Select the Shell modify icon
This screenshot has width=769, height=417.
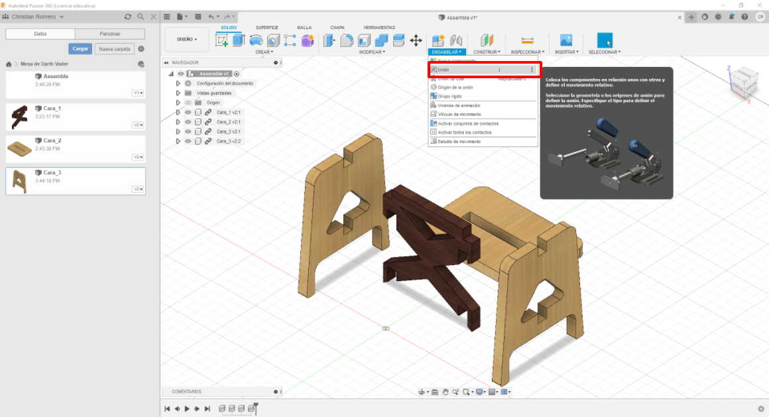364,40
